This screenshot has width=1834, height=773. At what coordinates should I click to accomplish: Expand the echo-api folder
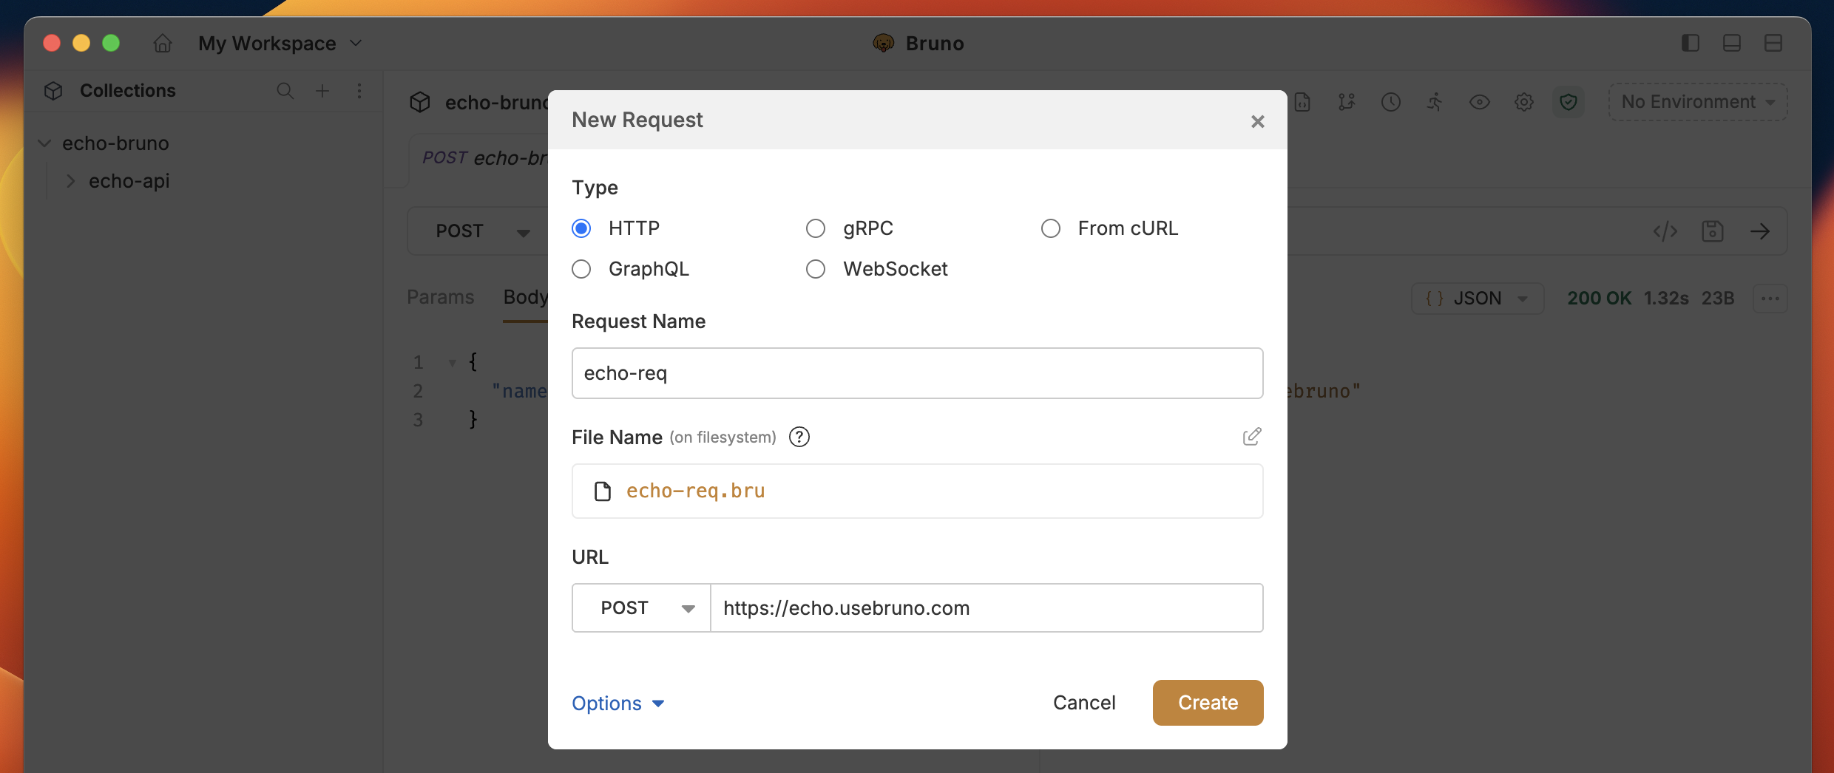point(70,181)
